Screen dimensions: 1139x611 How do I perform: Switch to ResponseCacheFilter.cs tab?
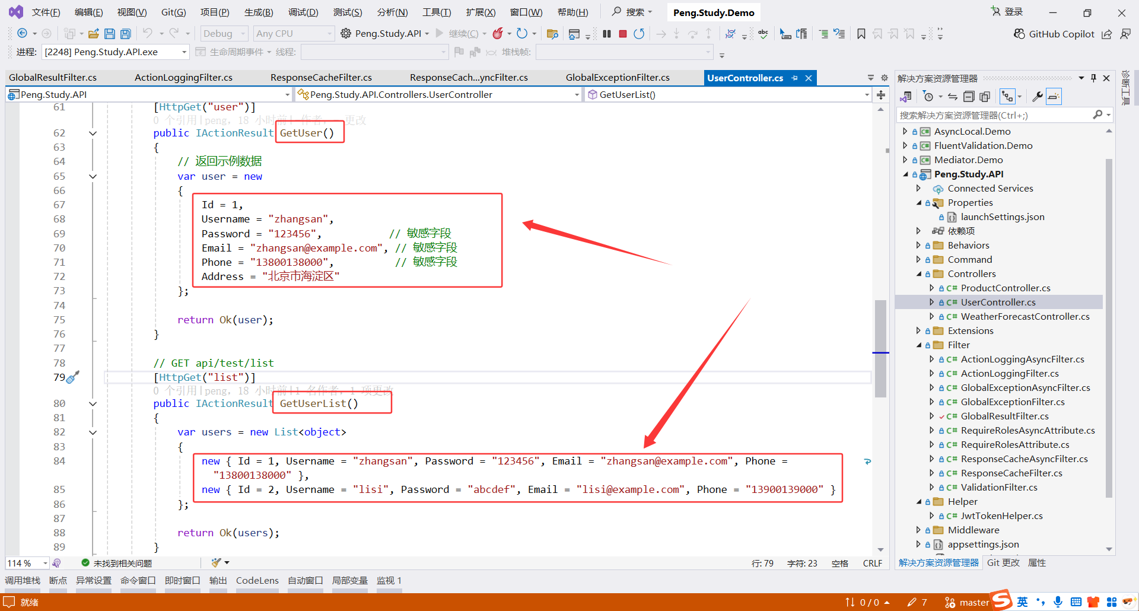pos(321,78)
